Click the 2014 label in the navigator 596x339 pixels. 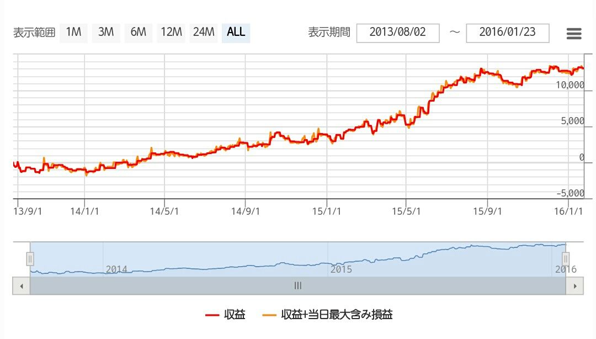point(116,269)
